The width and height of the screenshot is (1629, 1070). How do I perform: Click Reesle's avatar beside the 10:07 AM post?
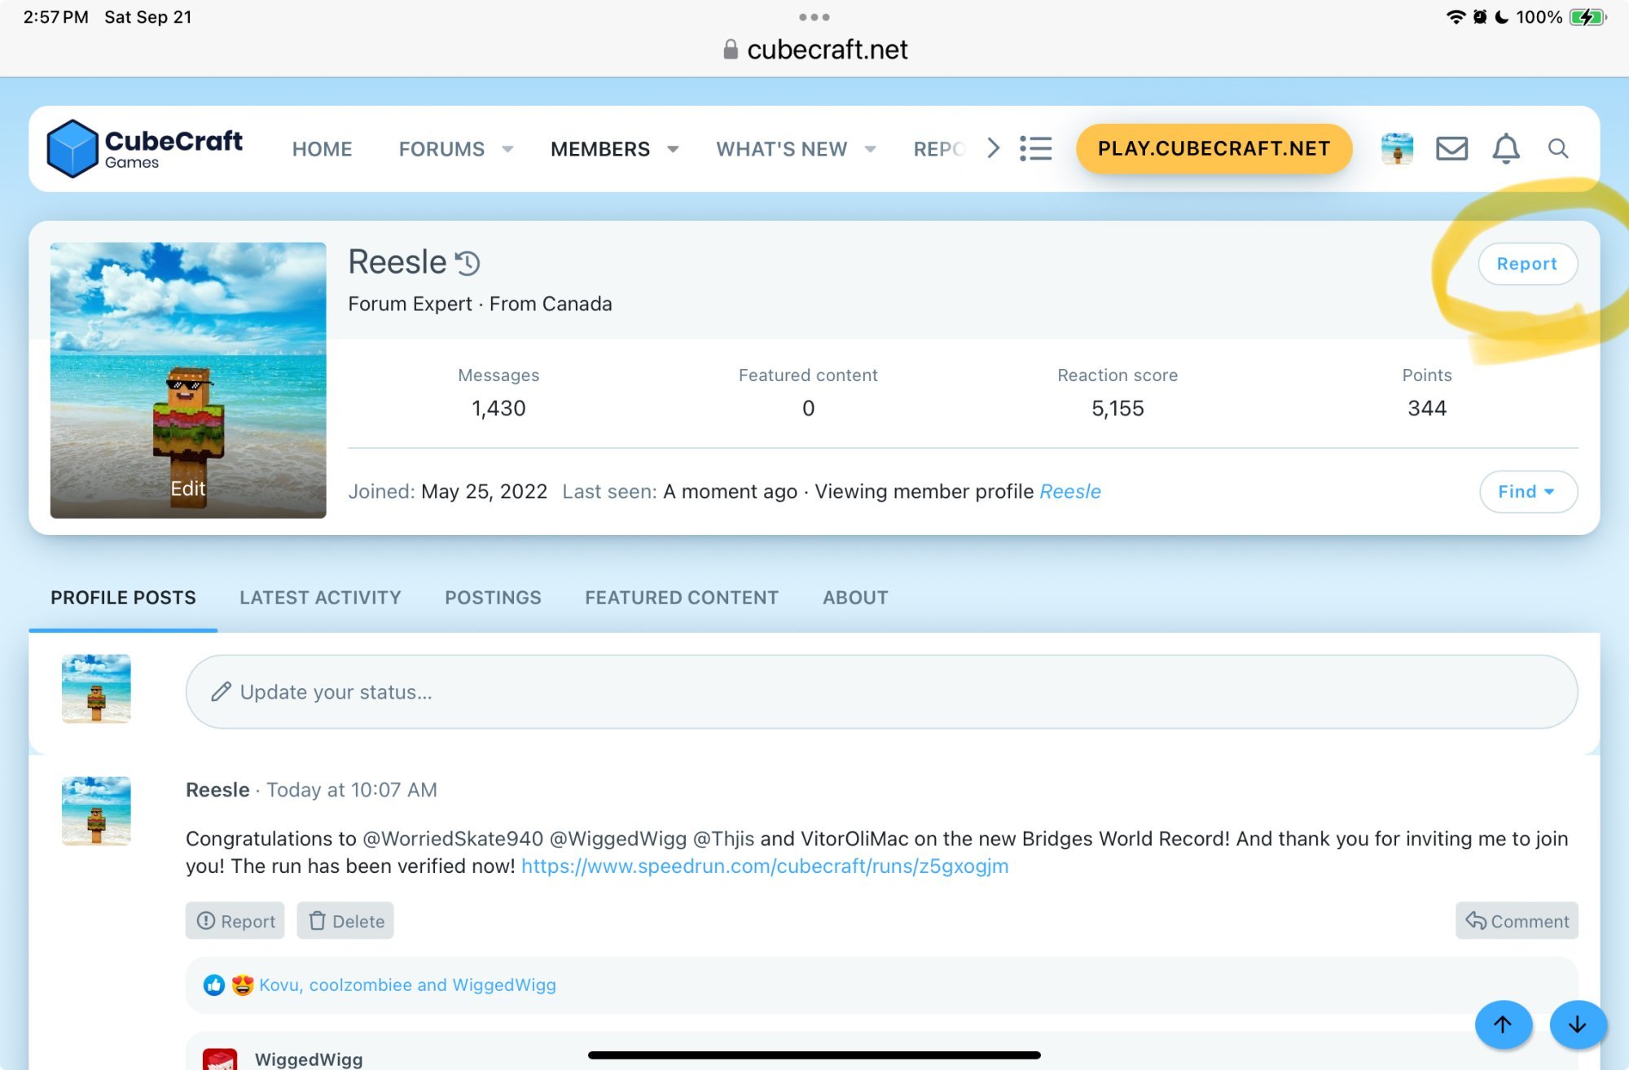coord(96,811)
